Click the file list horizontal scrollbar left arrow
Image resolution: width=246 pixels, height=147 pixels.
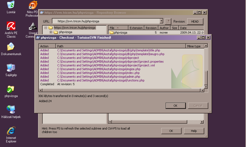coord(110,122)
